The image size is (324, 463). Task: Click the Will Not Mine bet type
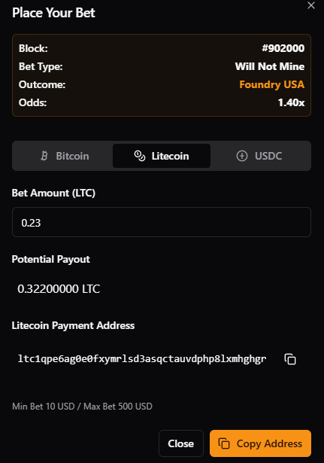(270, 66)
